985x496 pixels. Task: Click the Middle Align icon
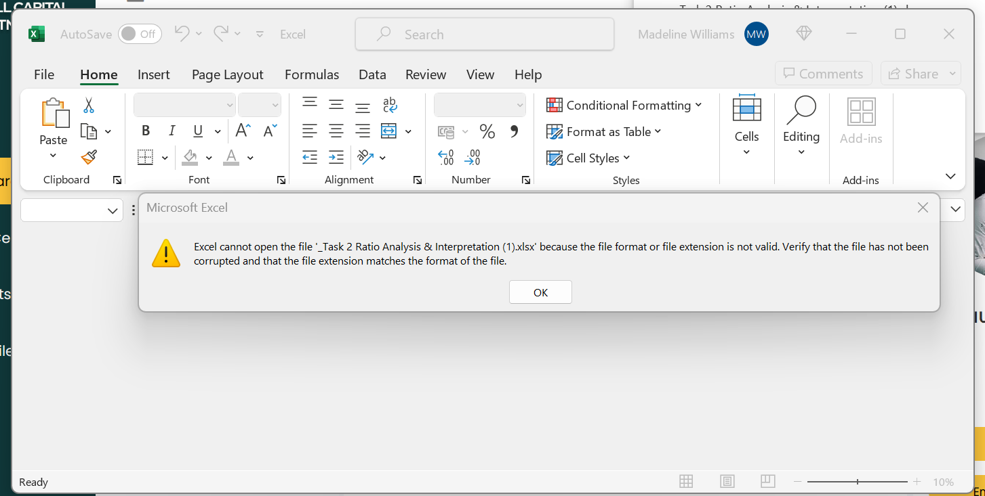pos(336,105)
